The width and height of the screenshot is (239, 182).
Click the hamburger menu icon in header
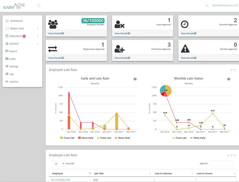[39, 5]
